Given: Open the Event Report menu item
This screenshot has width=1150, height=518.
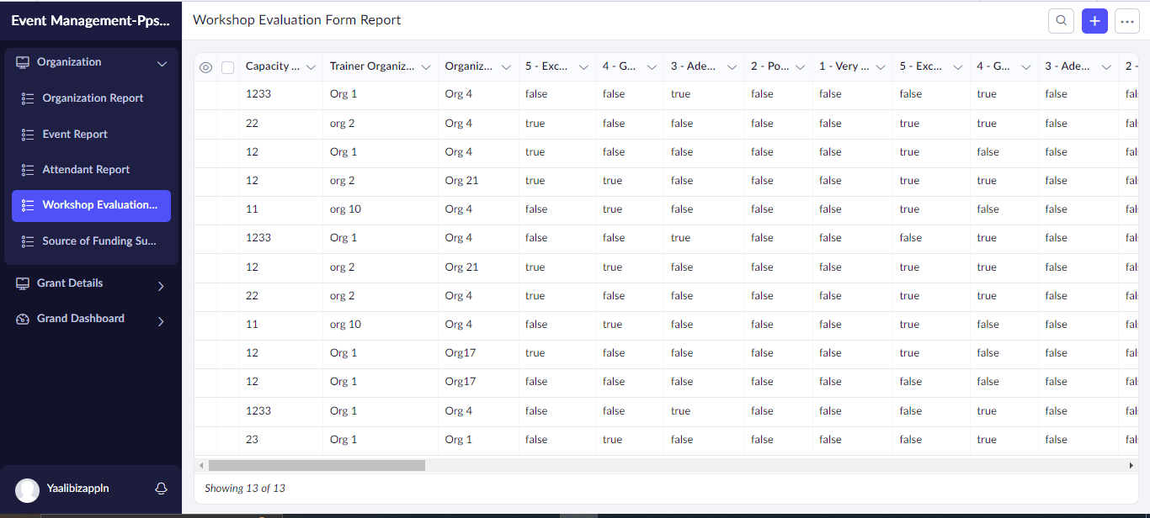Looking at the screenshot, I should [x=75, y=135].
